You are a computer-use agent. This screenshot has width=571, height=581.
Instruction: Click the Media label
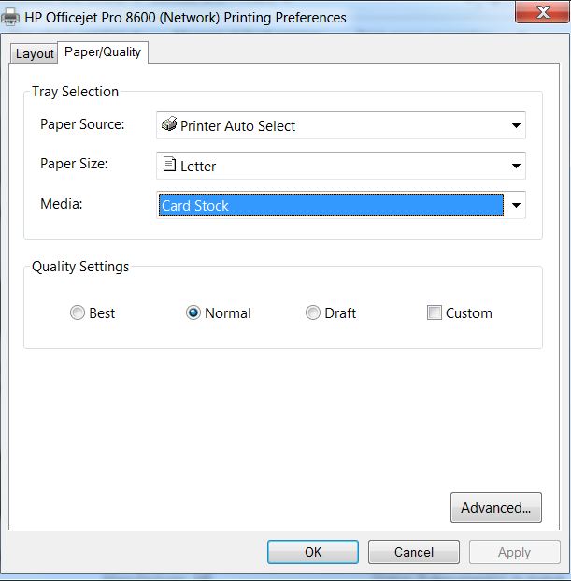61,204
